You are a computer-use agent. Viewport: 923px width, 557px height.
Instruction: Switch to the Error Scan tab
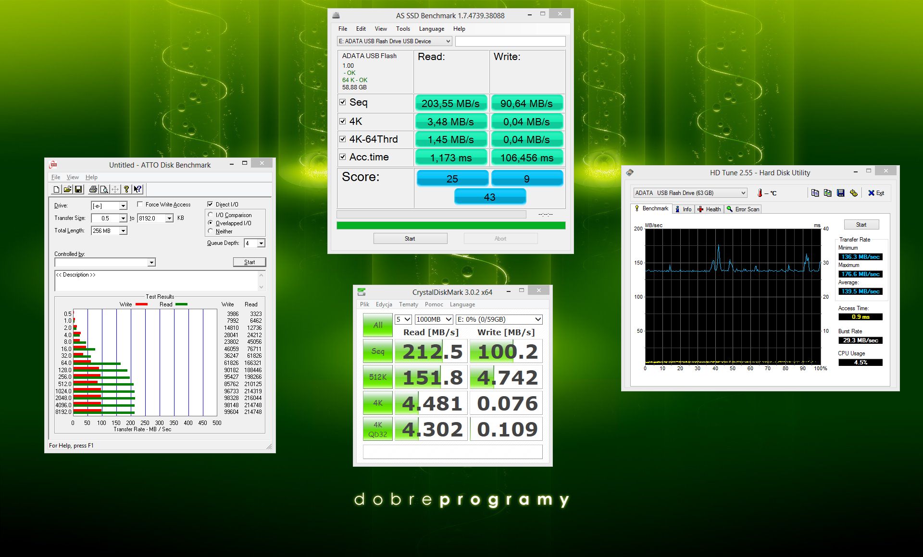[743, 209]
